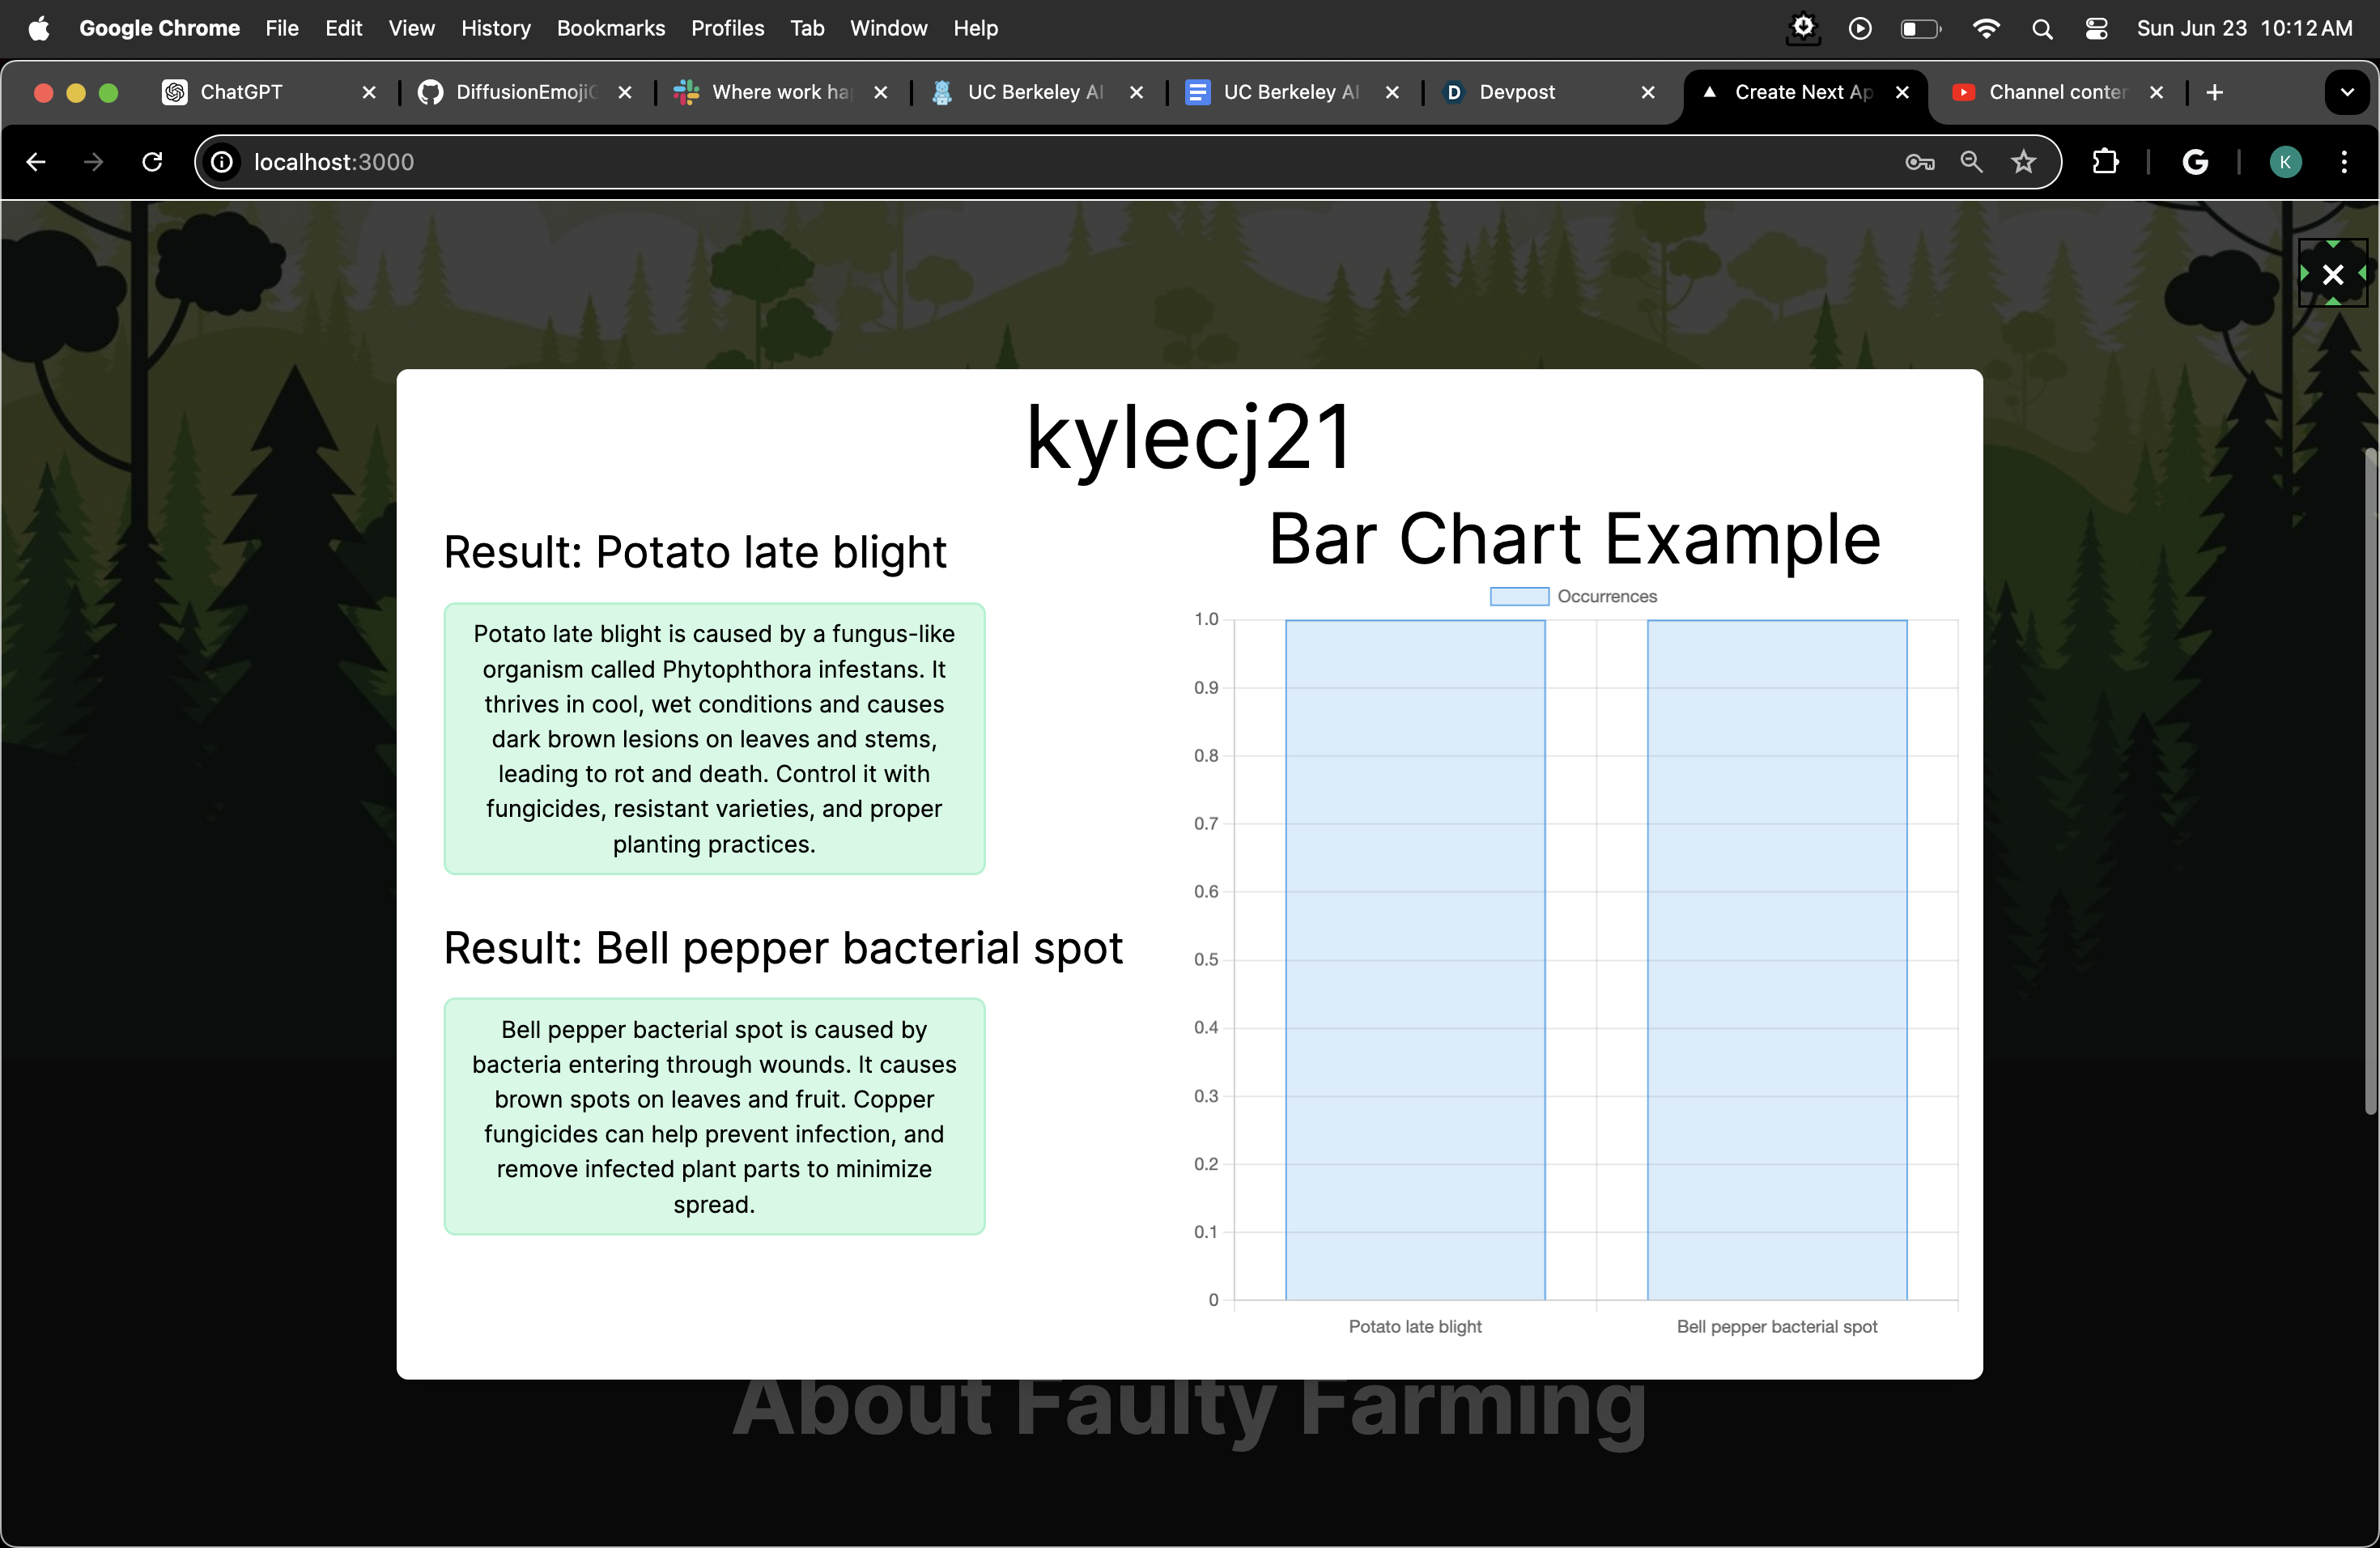This screenshot has height=1548, width=2380.
Task: Open the Extensions puzzle icon
Action: [x=2105, y=162]
